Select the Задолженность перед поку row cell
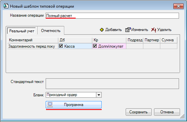 pos(33,46)
